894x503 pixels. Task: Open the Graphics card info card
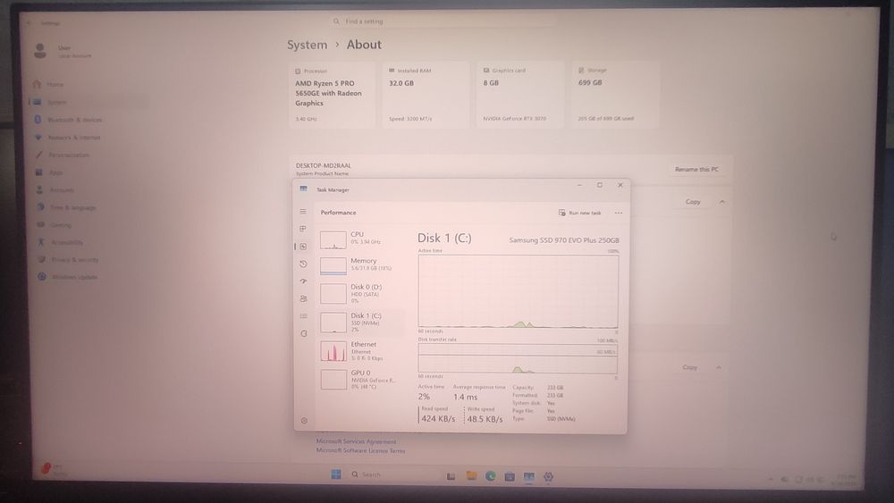(519, 95)
